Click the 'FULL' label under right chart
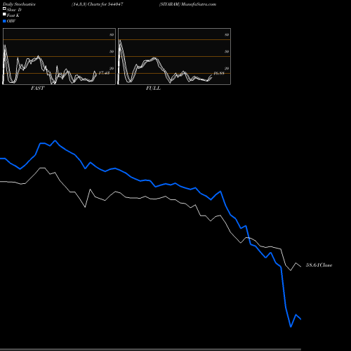The image size is (351, 351). [153, 88]
